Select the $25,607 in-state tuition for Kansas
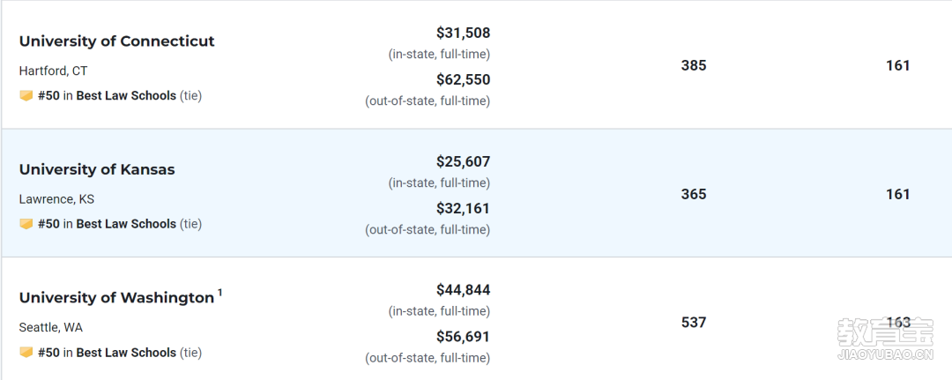Screen dimensions: 952x380 (x=464, y=162)
